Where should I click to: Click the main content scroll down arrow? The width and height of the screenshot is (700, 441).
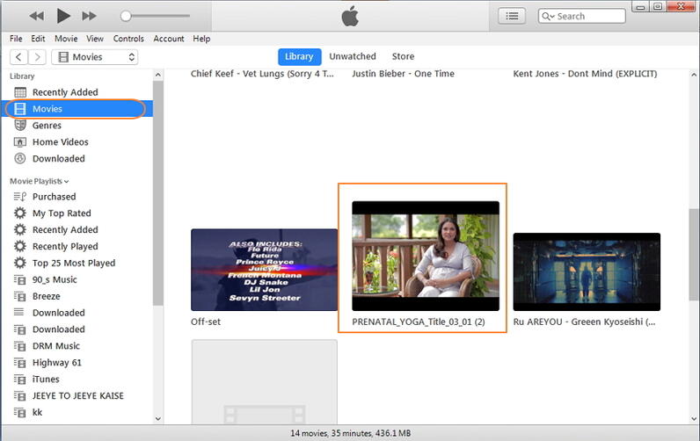(x=694, y=419)
